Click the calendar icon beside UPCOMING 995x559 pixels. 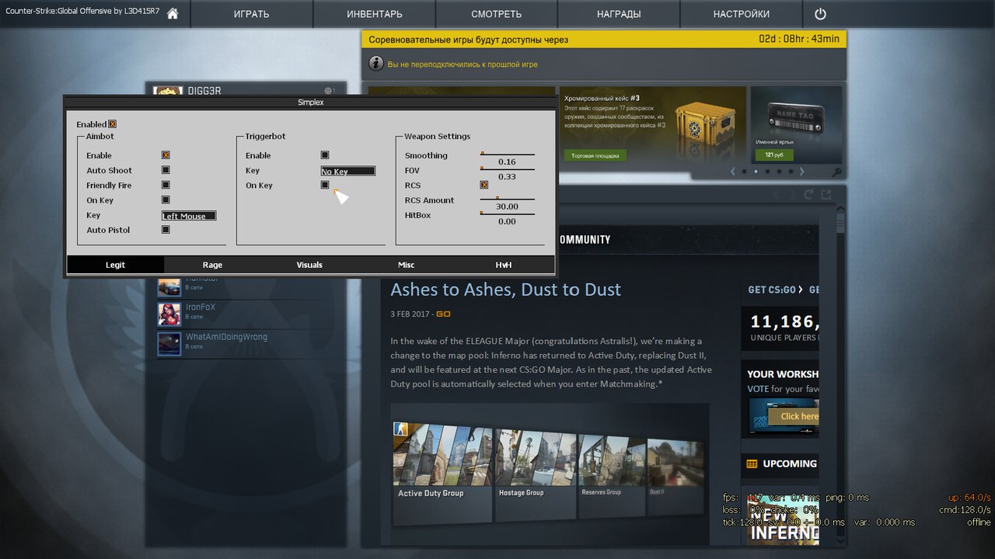[x=752, y=464]
